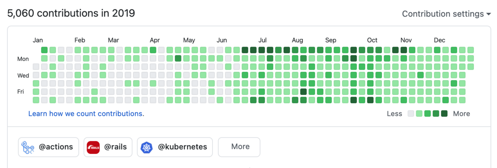Click the Wed weekday label
Viewport: 497px width, 168px height.
point(23,76)
